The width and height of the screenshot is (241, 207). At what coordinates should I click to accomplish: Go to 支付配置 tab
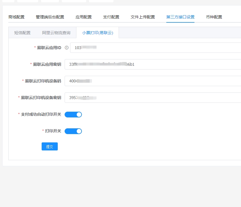(111, 17)
